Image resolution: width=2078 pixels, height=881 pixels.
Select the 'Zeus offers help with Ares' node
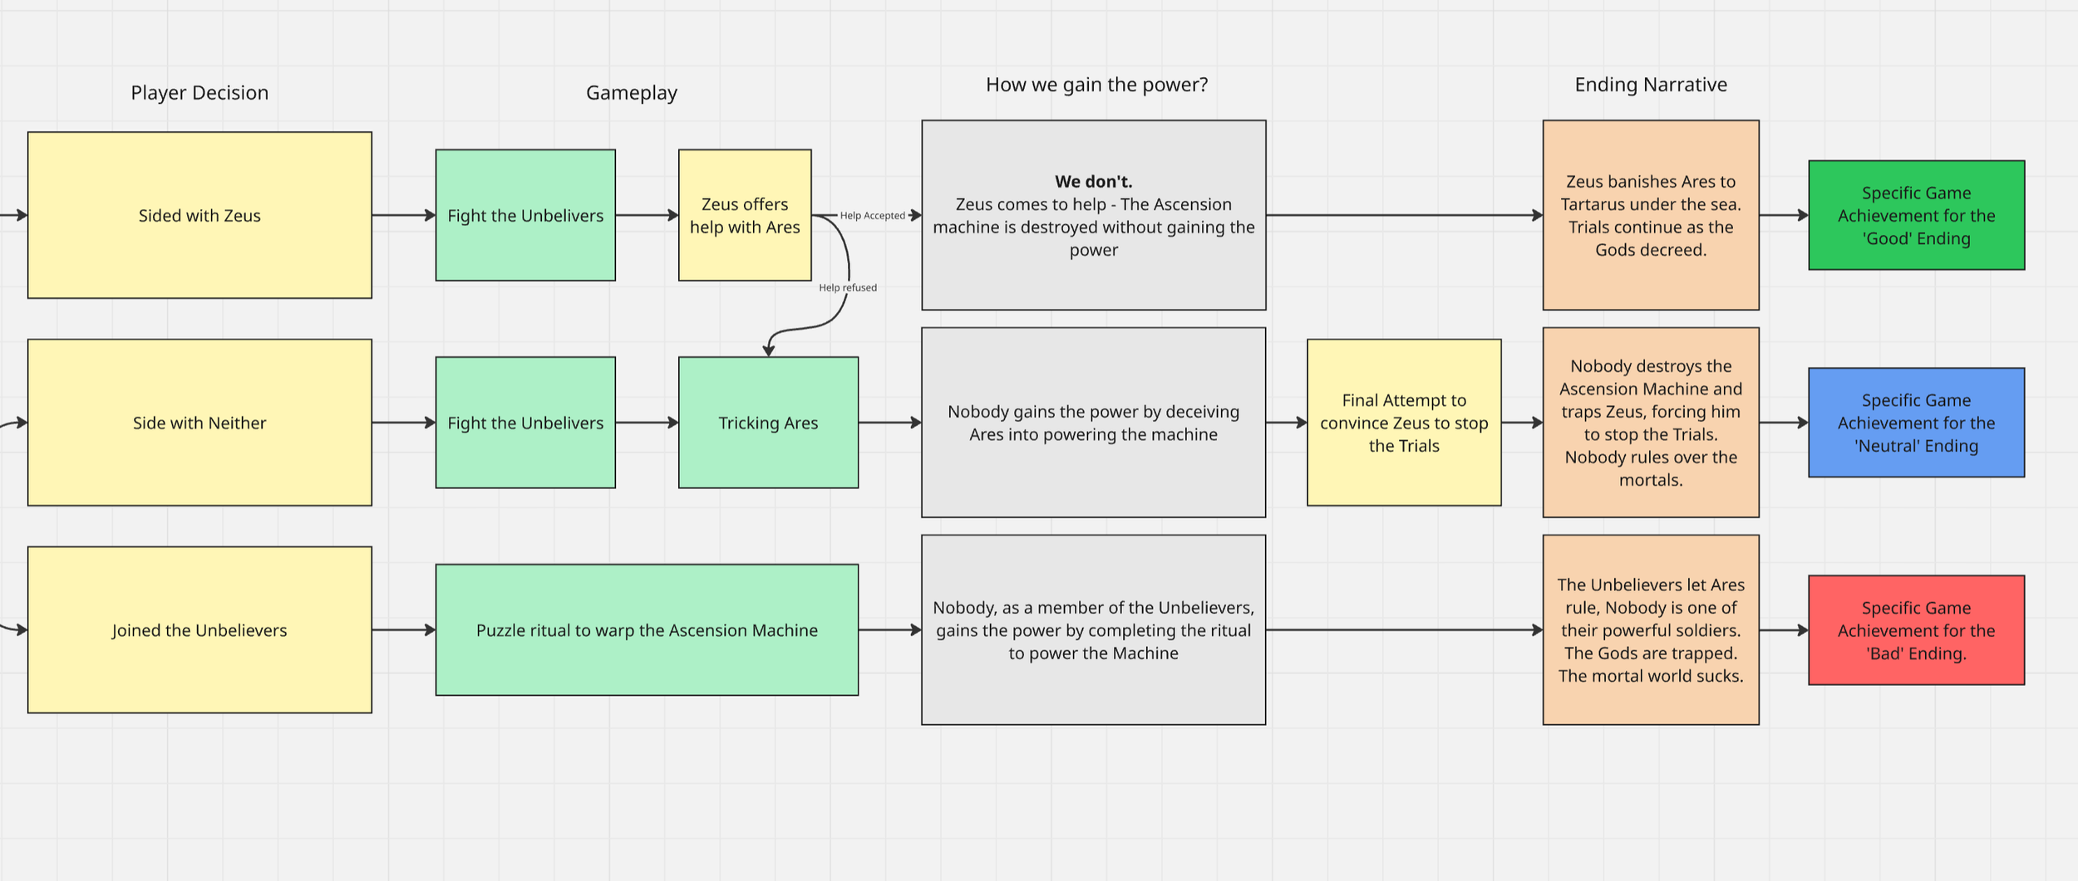click(744, 215)
